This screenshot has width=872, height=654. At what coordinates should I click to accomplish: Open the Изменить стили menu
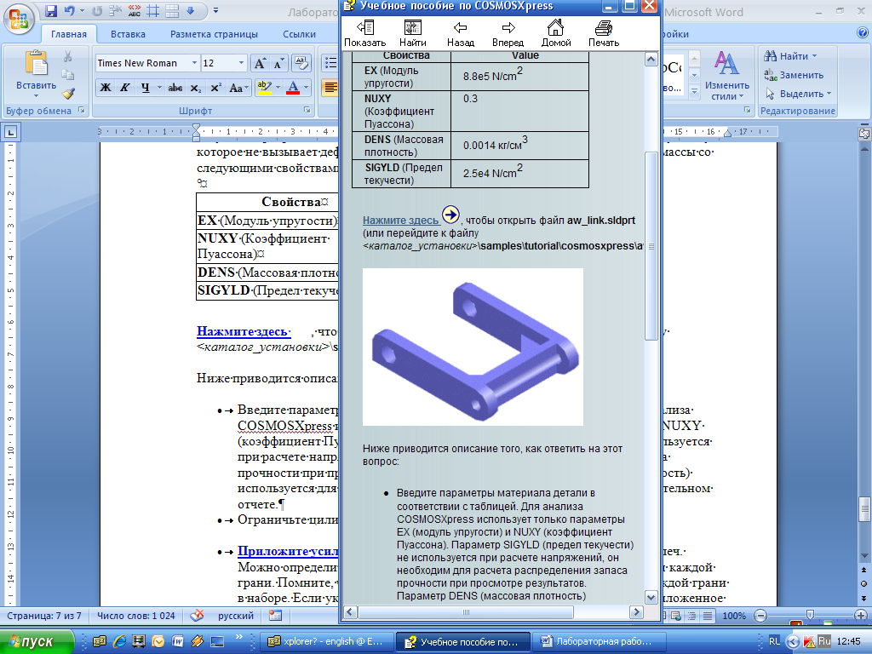[727, 75]
